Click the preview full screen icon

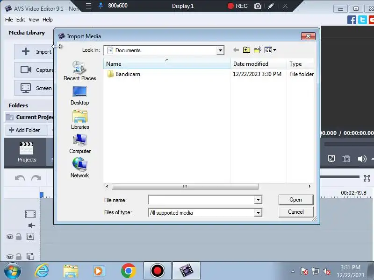coord(331,159)
